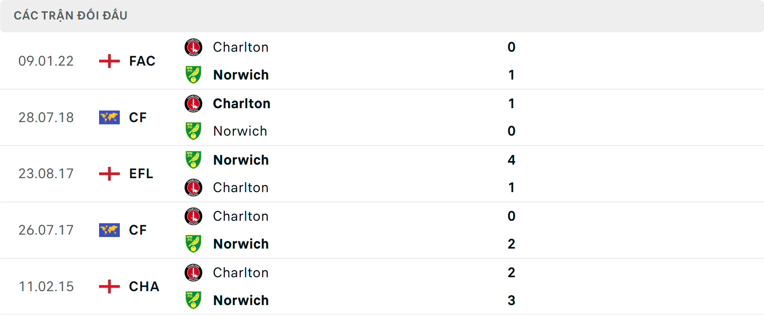Select the Norwich team name in the 26.07.17 match
The width and height of the screenshot is (764, 315).
click(x=241, y=244)
